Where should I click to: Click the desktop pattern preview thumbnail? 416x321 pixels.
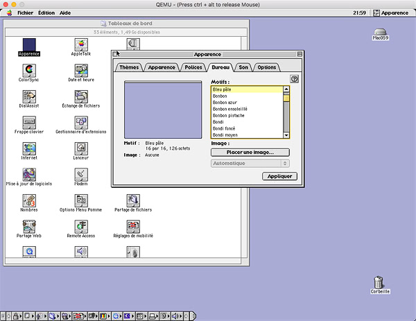(163, 110)
